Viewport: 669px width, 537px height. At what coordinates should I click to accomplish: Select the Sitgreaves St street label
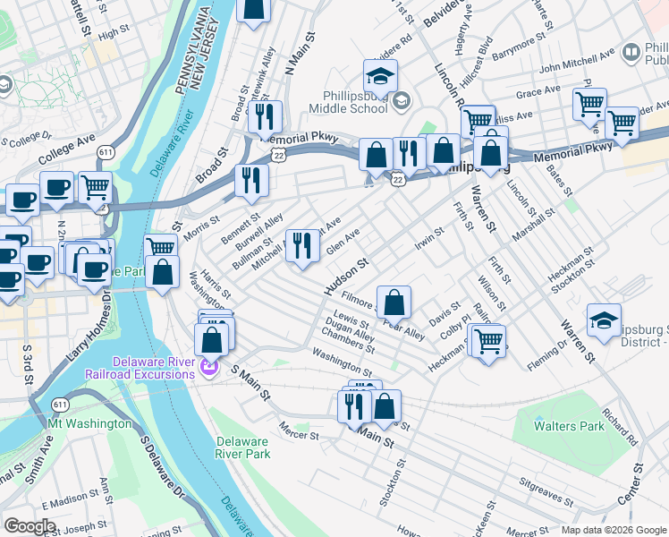(546, 492)
